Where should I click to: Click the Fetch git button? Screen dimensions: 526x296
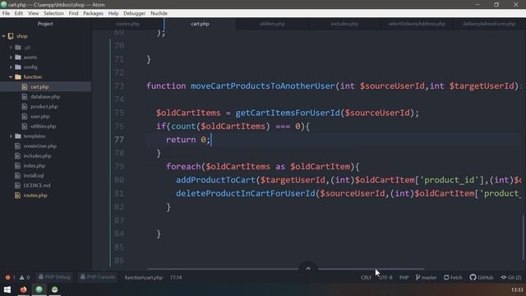pos(453,278)
